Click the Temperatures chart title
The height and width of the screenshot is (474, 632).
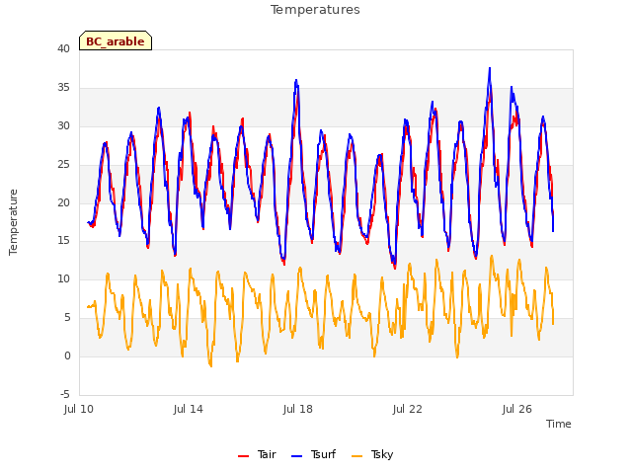click(x=315, y=10)
